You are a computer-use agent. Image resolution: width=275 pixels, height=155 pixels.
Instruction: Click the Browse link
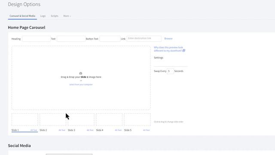pyautogui.click(x=168, y=38)
